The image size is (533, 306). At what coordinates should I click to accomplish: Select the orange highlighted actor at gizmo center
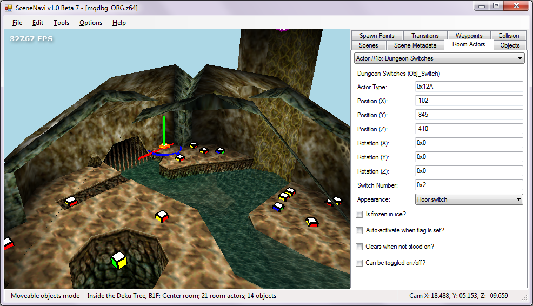coord(164,147)
